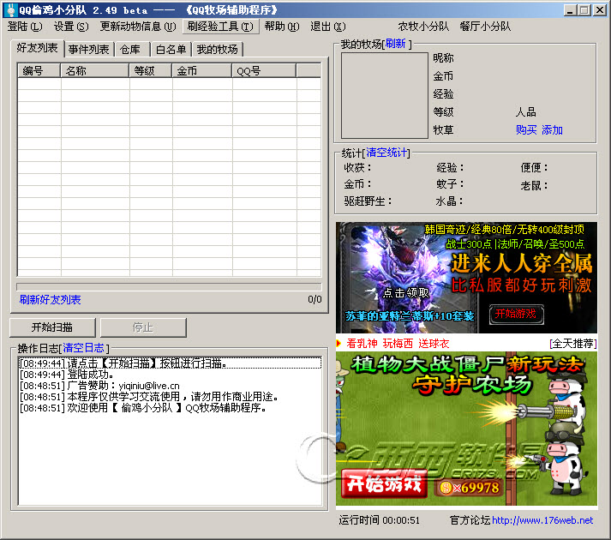Click the 清空日志 link
This screenshot has height=540, width=611.
pyautogui.click(x=84, y=348)
